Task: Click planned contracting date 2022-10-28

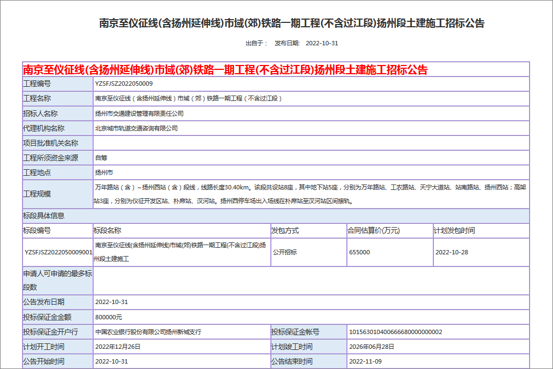Action: 452,253
